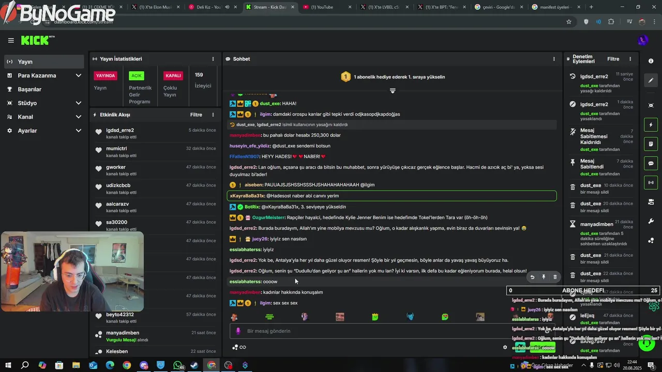Toggle the note quick action button
The height and width of the screenshot is (372, 662).
(651, 144)
